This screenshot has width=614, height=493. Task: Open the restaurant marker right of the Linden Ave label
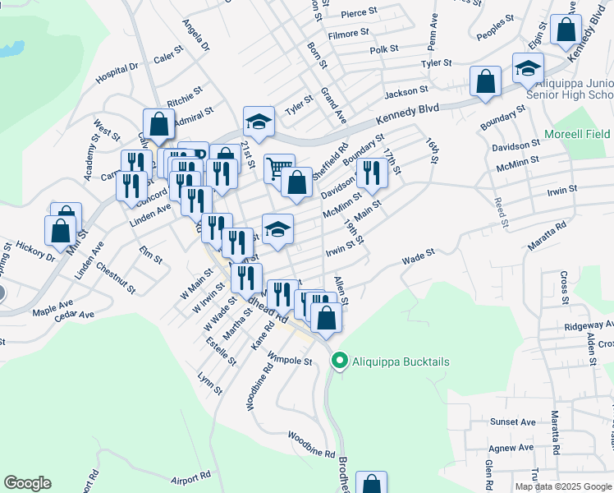click(196, 202)
